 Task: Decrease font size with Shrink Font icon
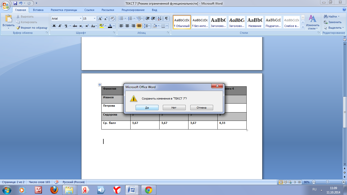105,19
